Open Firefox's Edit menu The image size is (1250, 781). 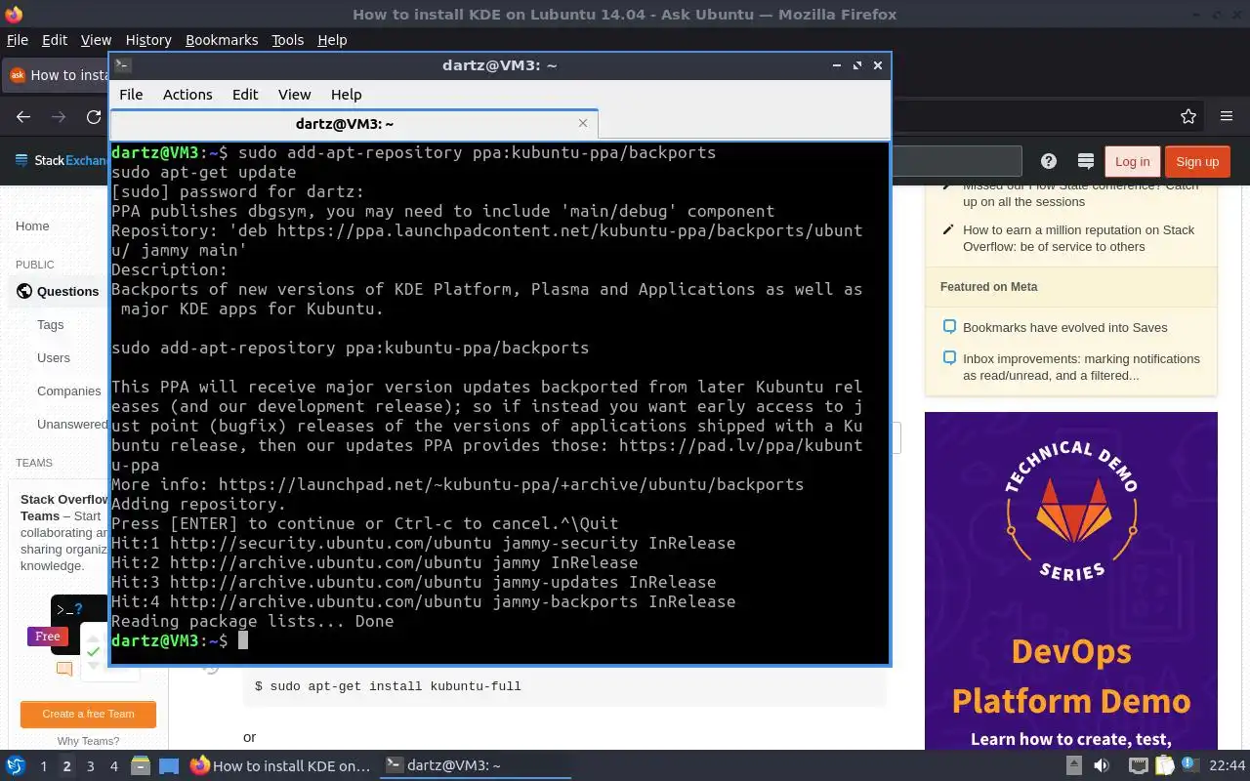pyautogui.click(x=55, y=40)
